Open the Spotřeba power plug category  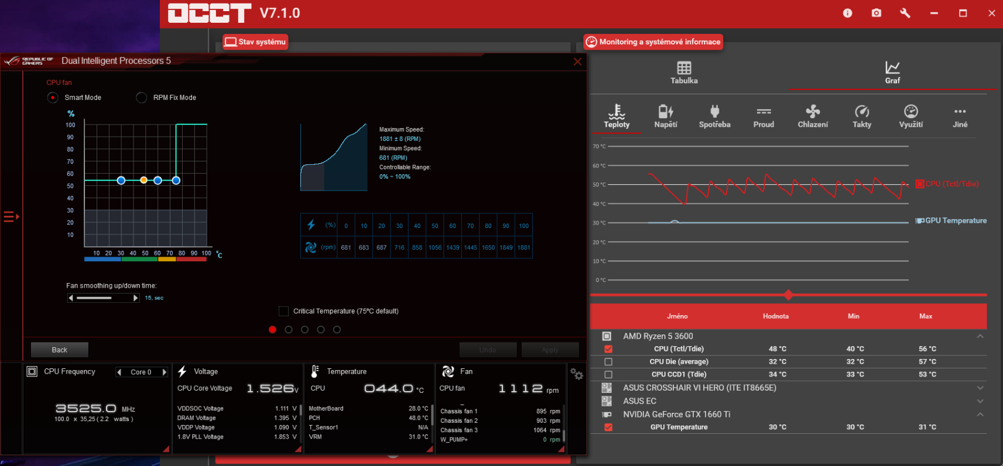[x=714, y=116]
